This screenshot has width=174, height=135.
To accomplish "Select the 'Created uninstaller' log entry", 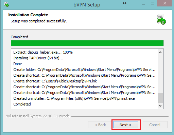I will coord(74,98).
